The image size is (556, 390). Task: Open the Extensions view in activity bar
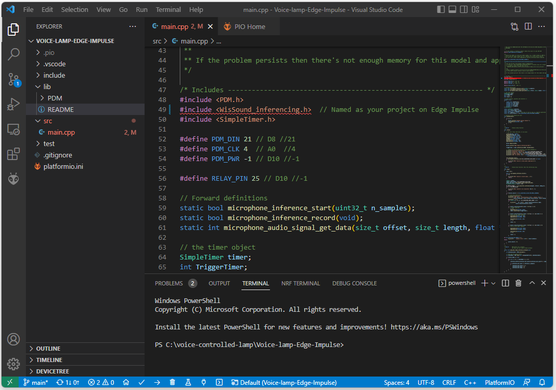coord(13,154)
